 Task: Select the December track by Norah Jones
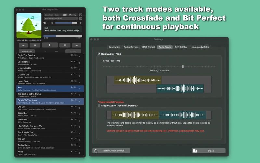[50, 114]
